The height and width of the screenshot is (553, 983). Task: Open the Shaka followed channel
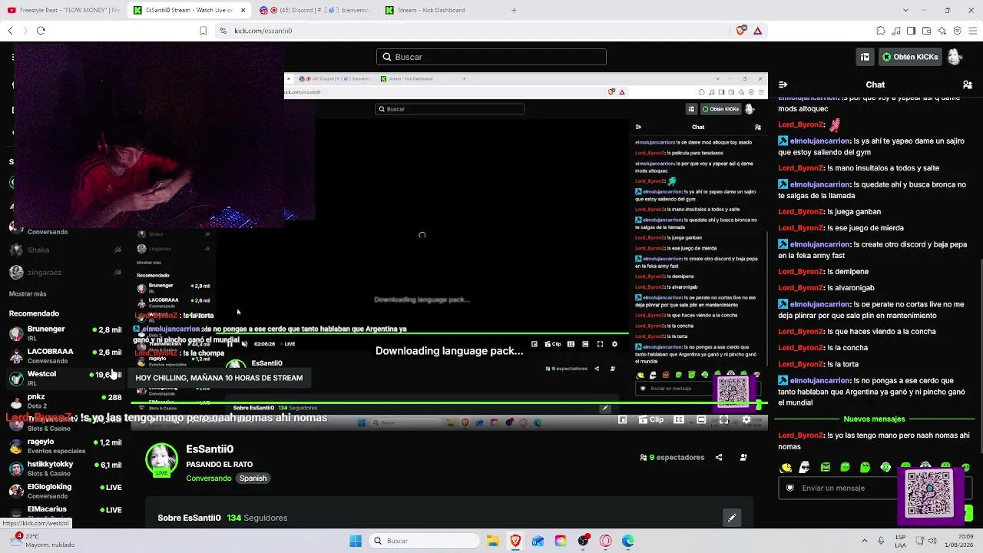coord(65,250)
